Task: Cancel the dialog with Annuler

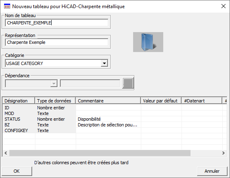Action: [212, 171]
